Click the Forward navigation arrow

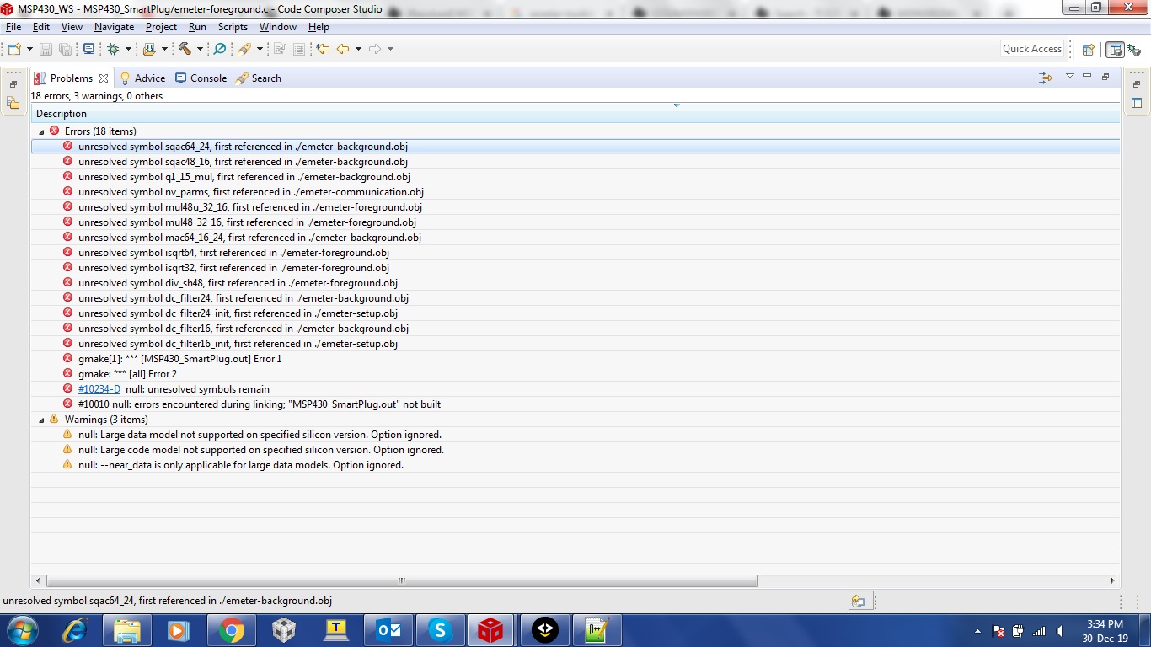point(375,49)
